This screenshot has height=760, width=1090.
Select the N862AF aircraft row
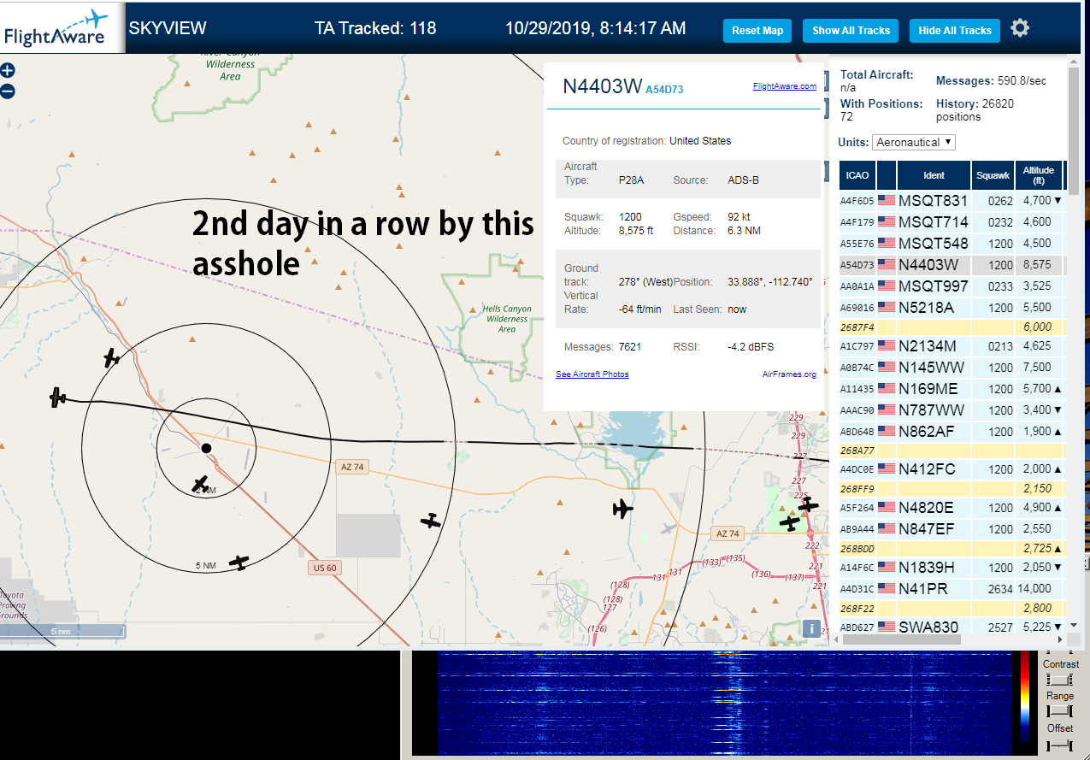pos(952,432)
